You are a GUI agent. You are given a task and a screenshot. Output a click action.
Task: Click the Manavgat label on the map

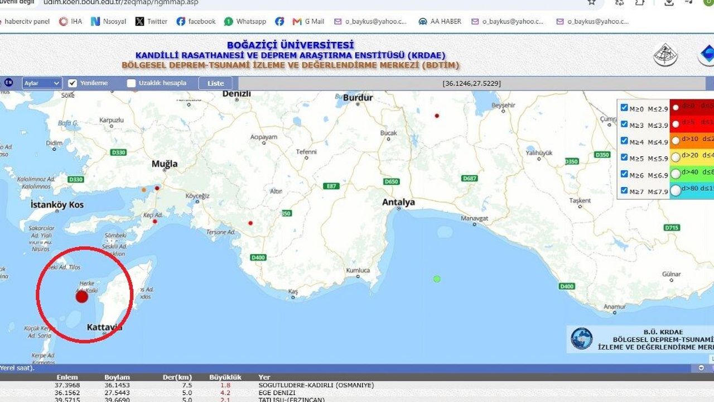(x=475, y=218)
